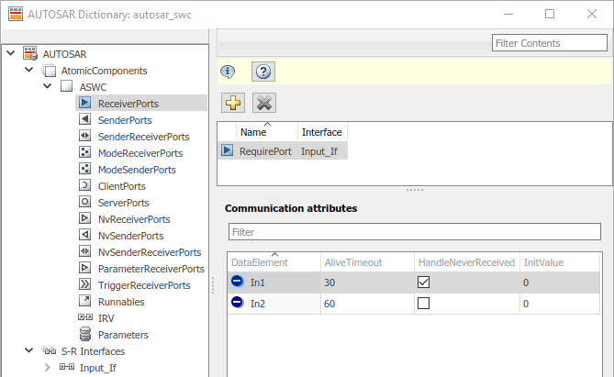Viewport: 614px width, 377px height.
Task: Click the In1 data element icon
Action: 238,281
